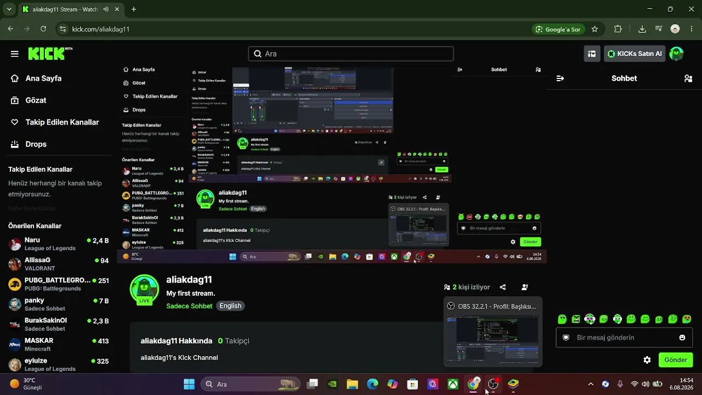Select the angry square-faced emote
The width and height of the screenshot is (702, 395).
tap(576, 319)
